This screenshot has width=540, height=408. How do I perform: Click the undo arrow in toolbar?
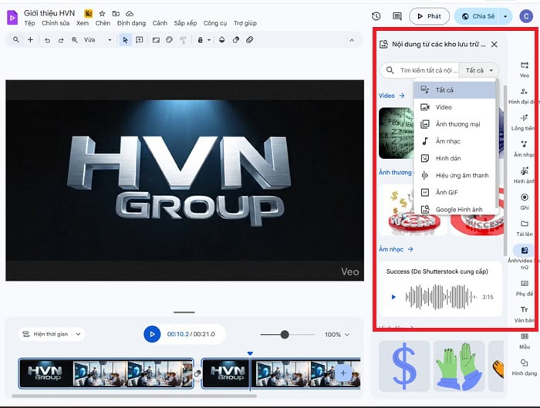click(47, 39)
